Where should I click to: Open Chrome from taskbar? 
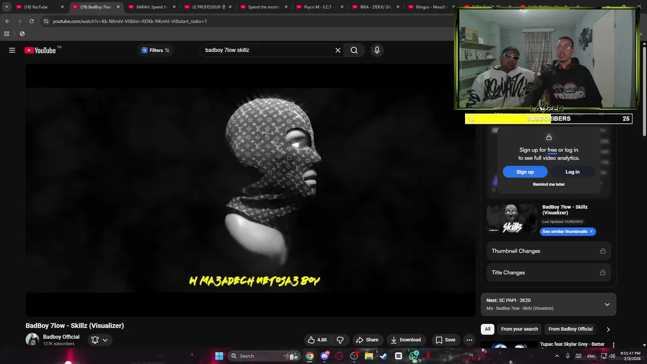click(309, 356)
